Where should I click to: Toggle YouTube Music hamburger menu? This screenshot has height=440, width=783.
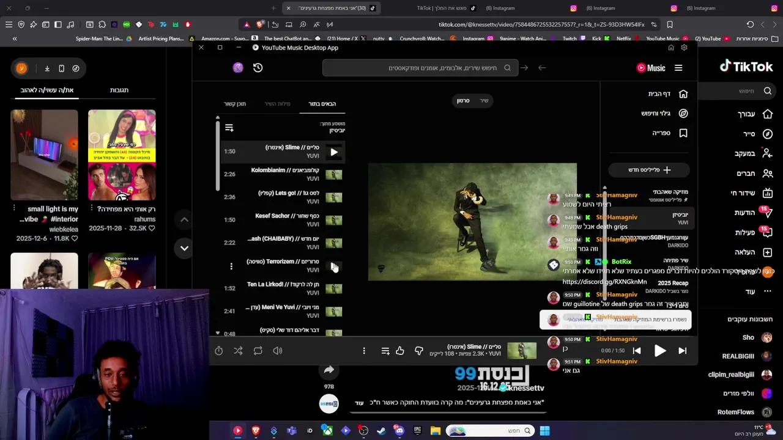(x=678, y=68)
